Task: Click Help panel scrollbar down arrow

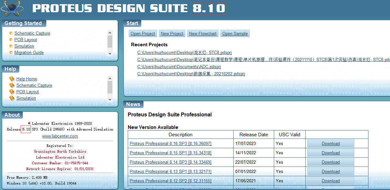Action: click(x=110, y=99)
